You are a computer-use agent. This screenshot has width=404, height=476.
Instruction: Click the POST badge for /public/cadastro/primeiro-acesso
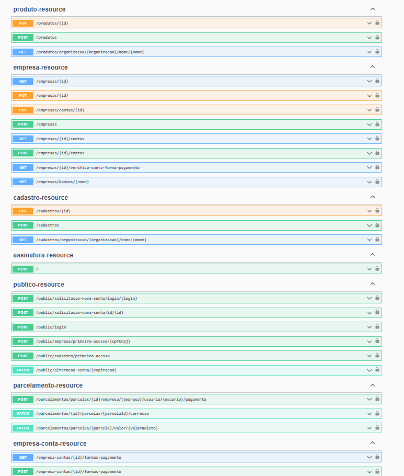click(x=23, y=356)
